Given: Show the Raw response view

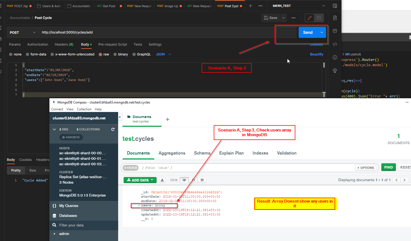Looking at the screenshot, I should tap(33, 170).
